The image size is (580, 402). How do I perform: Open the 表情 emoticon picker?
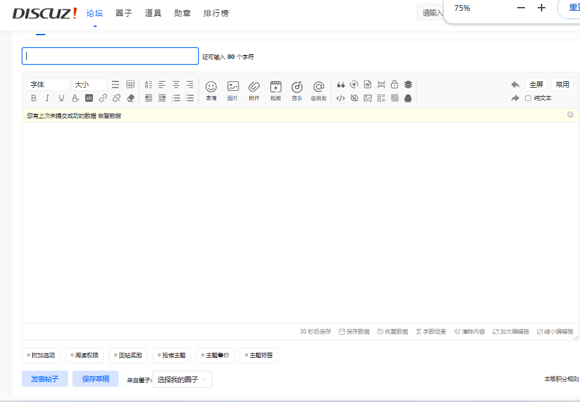(x=211, y=89)
